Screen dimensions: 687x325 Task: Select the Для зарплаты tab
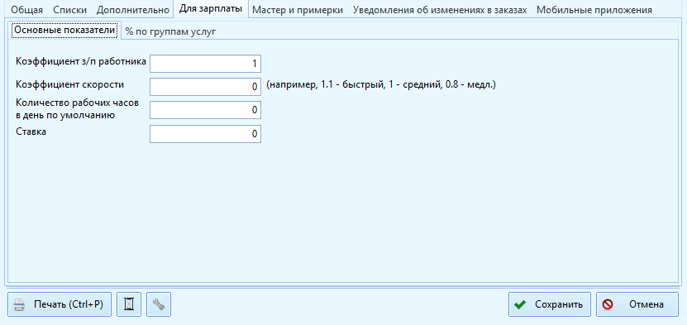[x=211, y=9]
